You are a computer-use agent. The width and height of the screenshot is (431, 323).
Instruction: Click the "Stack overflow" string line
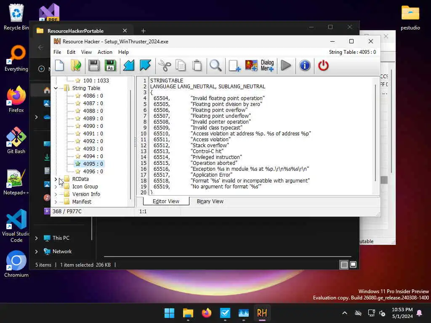[210, 145]
